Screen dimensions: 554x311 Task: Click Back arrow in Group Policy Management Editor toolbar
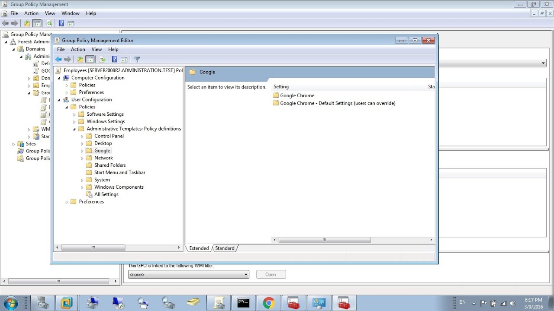coord(58,60)
